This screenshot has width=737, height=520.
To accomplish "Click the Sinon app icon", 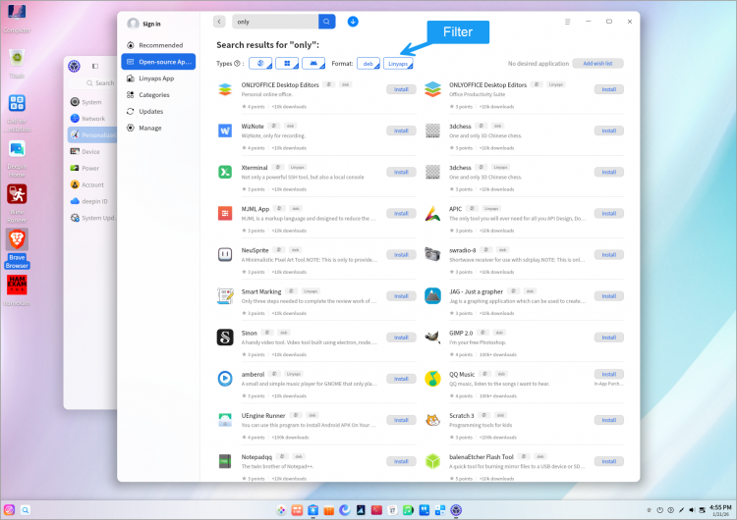I will pyautogui.click(x=225, y=337).
